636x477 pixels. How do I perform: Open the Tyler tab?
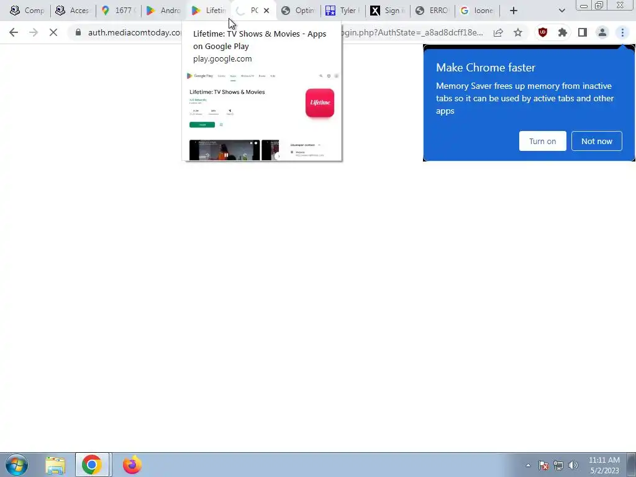pyautogui.click(x=343, y=11)
